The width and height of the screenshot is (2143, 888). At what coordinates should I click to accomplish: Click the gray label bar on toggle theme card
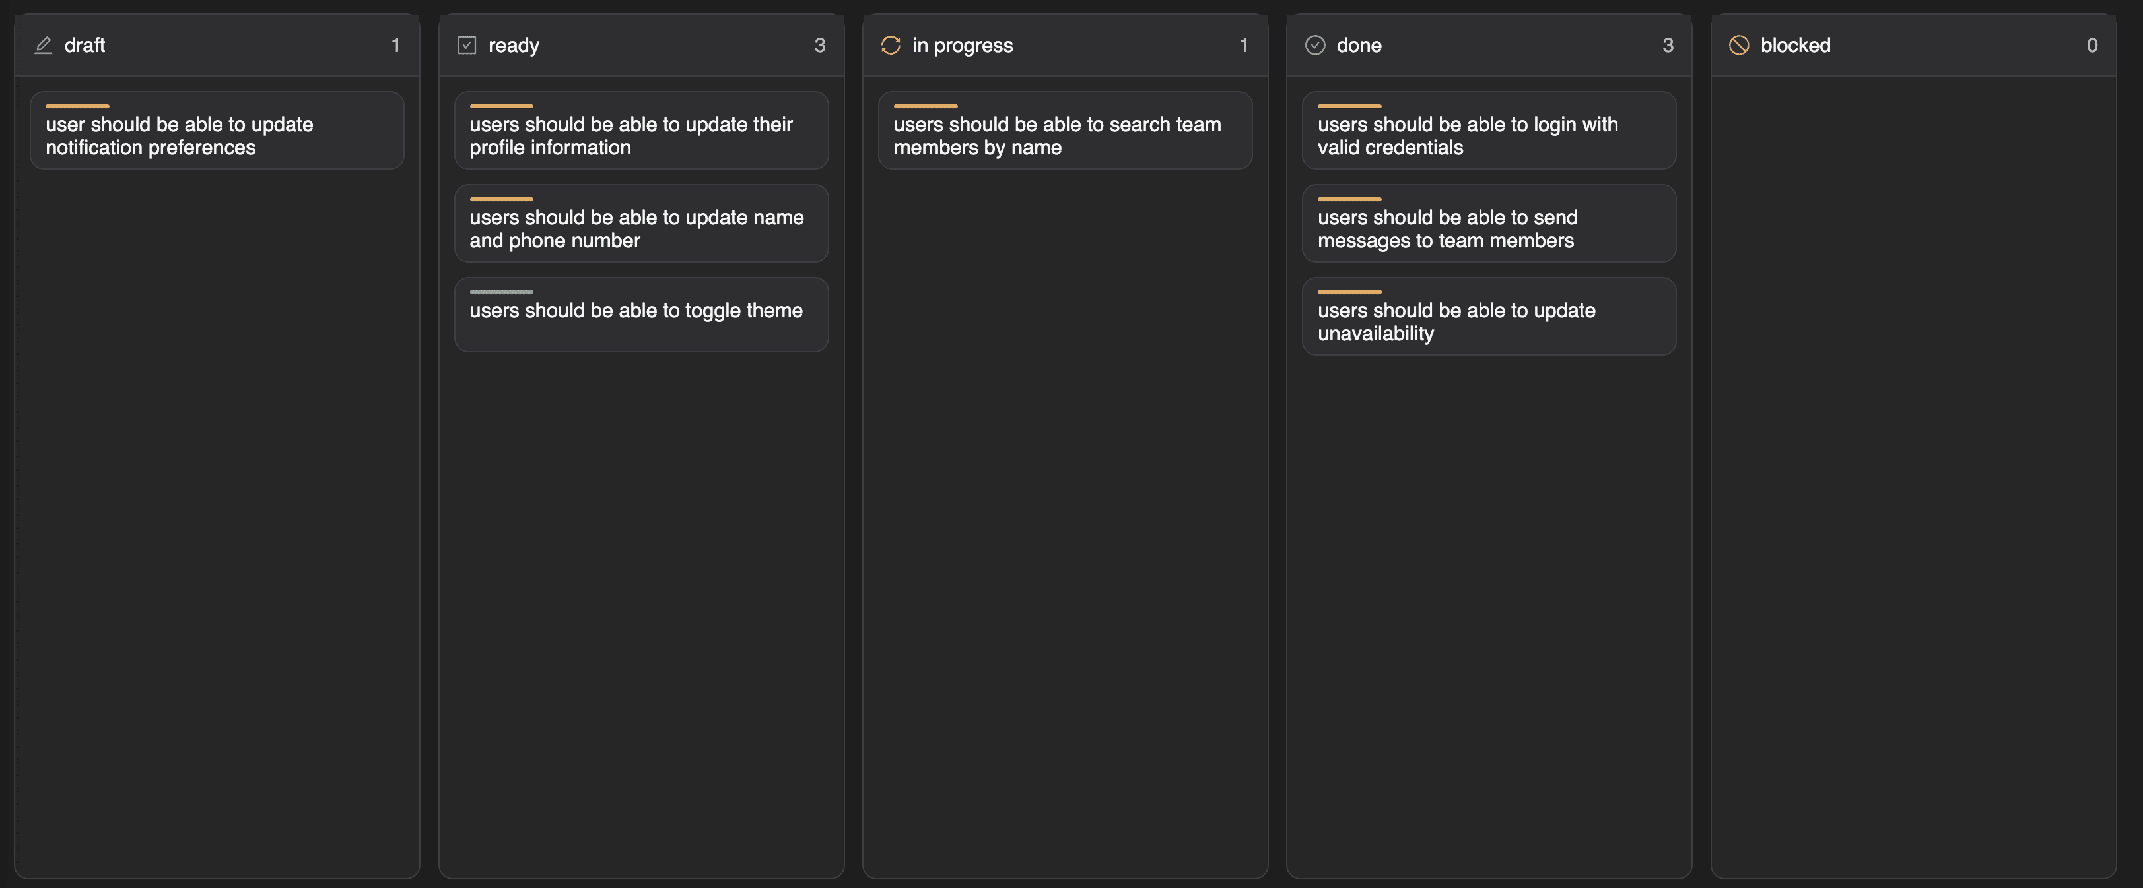501,292
